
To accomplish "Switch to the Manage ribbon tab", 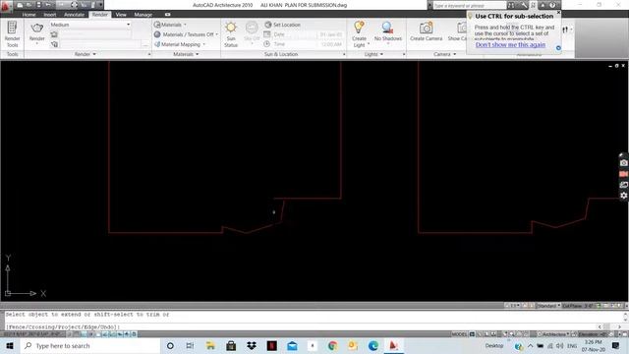I will point(143,15).
